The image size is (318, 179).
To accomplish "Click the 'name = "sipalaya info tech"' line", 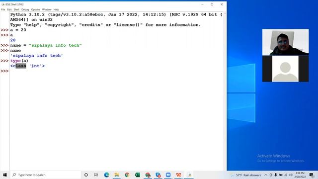I will tap(46, 45).
